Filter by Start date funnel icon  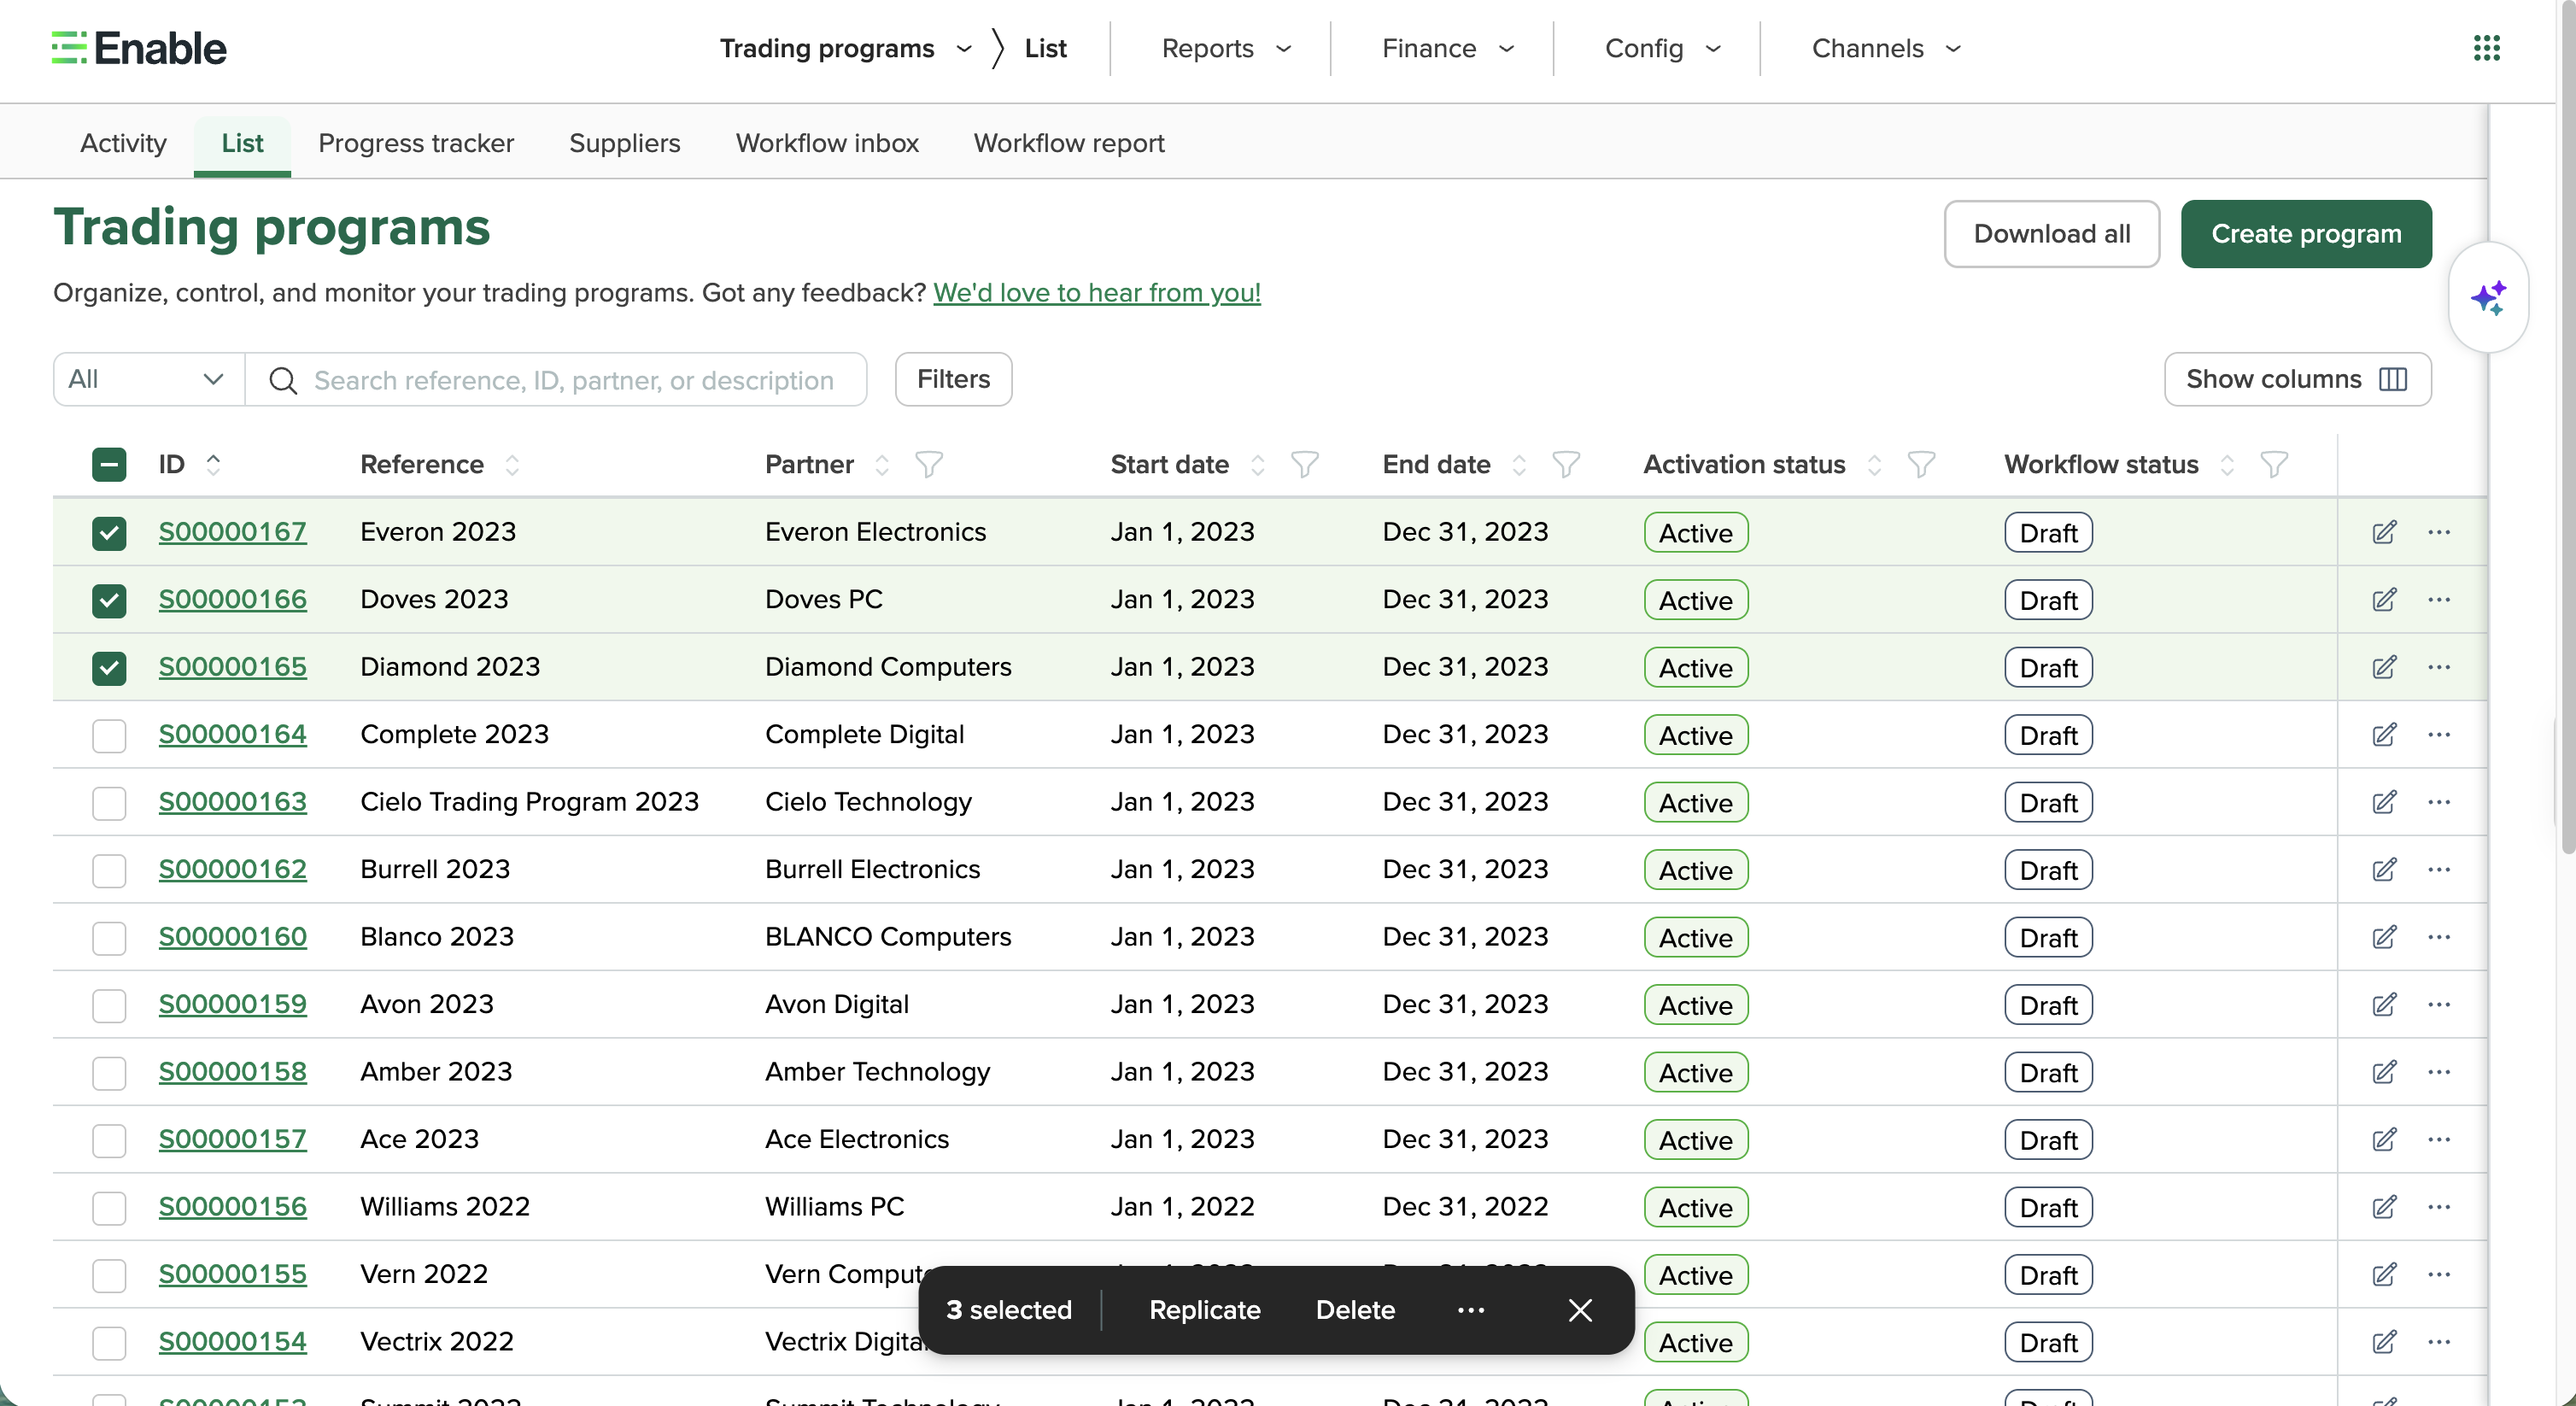(x=1305, y=465)
